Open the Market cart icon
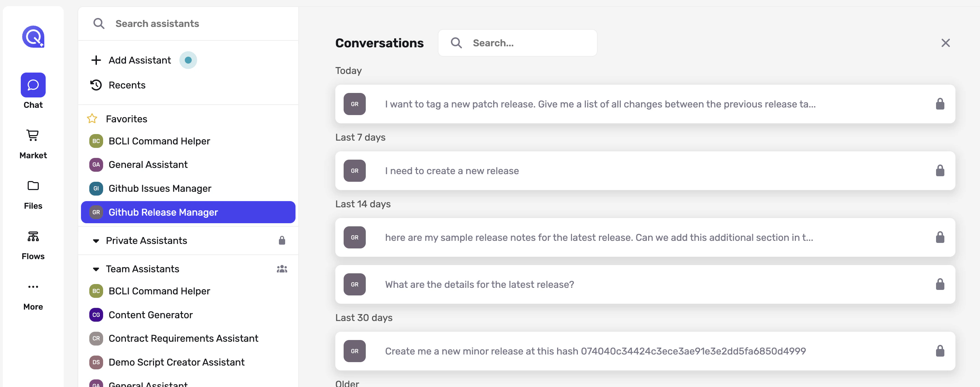Viewport: 980px width, 387px height. click(x=33, y=135)
